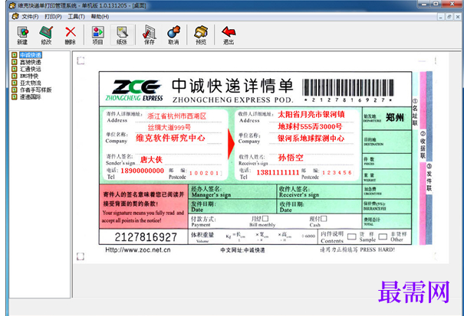Viewport: 464px width, 316px height.
Task: Click the inner window restore button
Action: (x=449, y=17)
